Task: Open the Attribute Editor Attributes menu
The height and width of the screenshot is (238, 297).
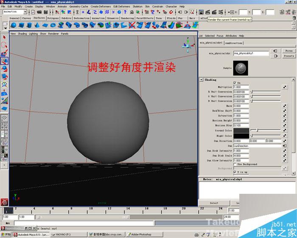Action: coord(231,36)
